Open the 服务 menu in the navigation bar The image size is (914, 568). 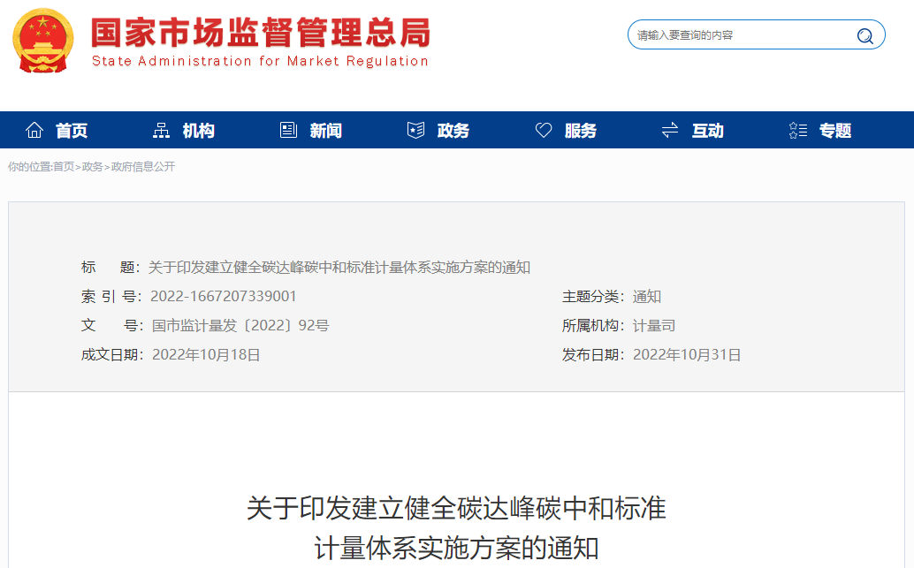tap(580, 129)
